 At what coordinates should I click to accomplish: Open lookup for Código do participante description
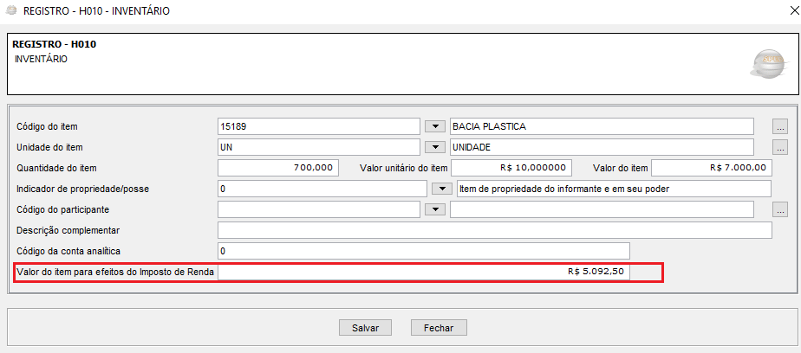pyautogui.click(x=779, y=209)
